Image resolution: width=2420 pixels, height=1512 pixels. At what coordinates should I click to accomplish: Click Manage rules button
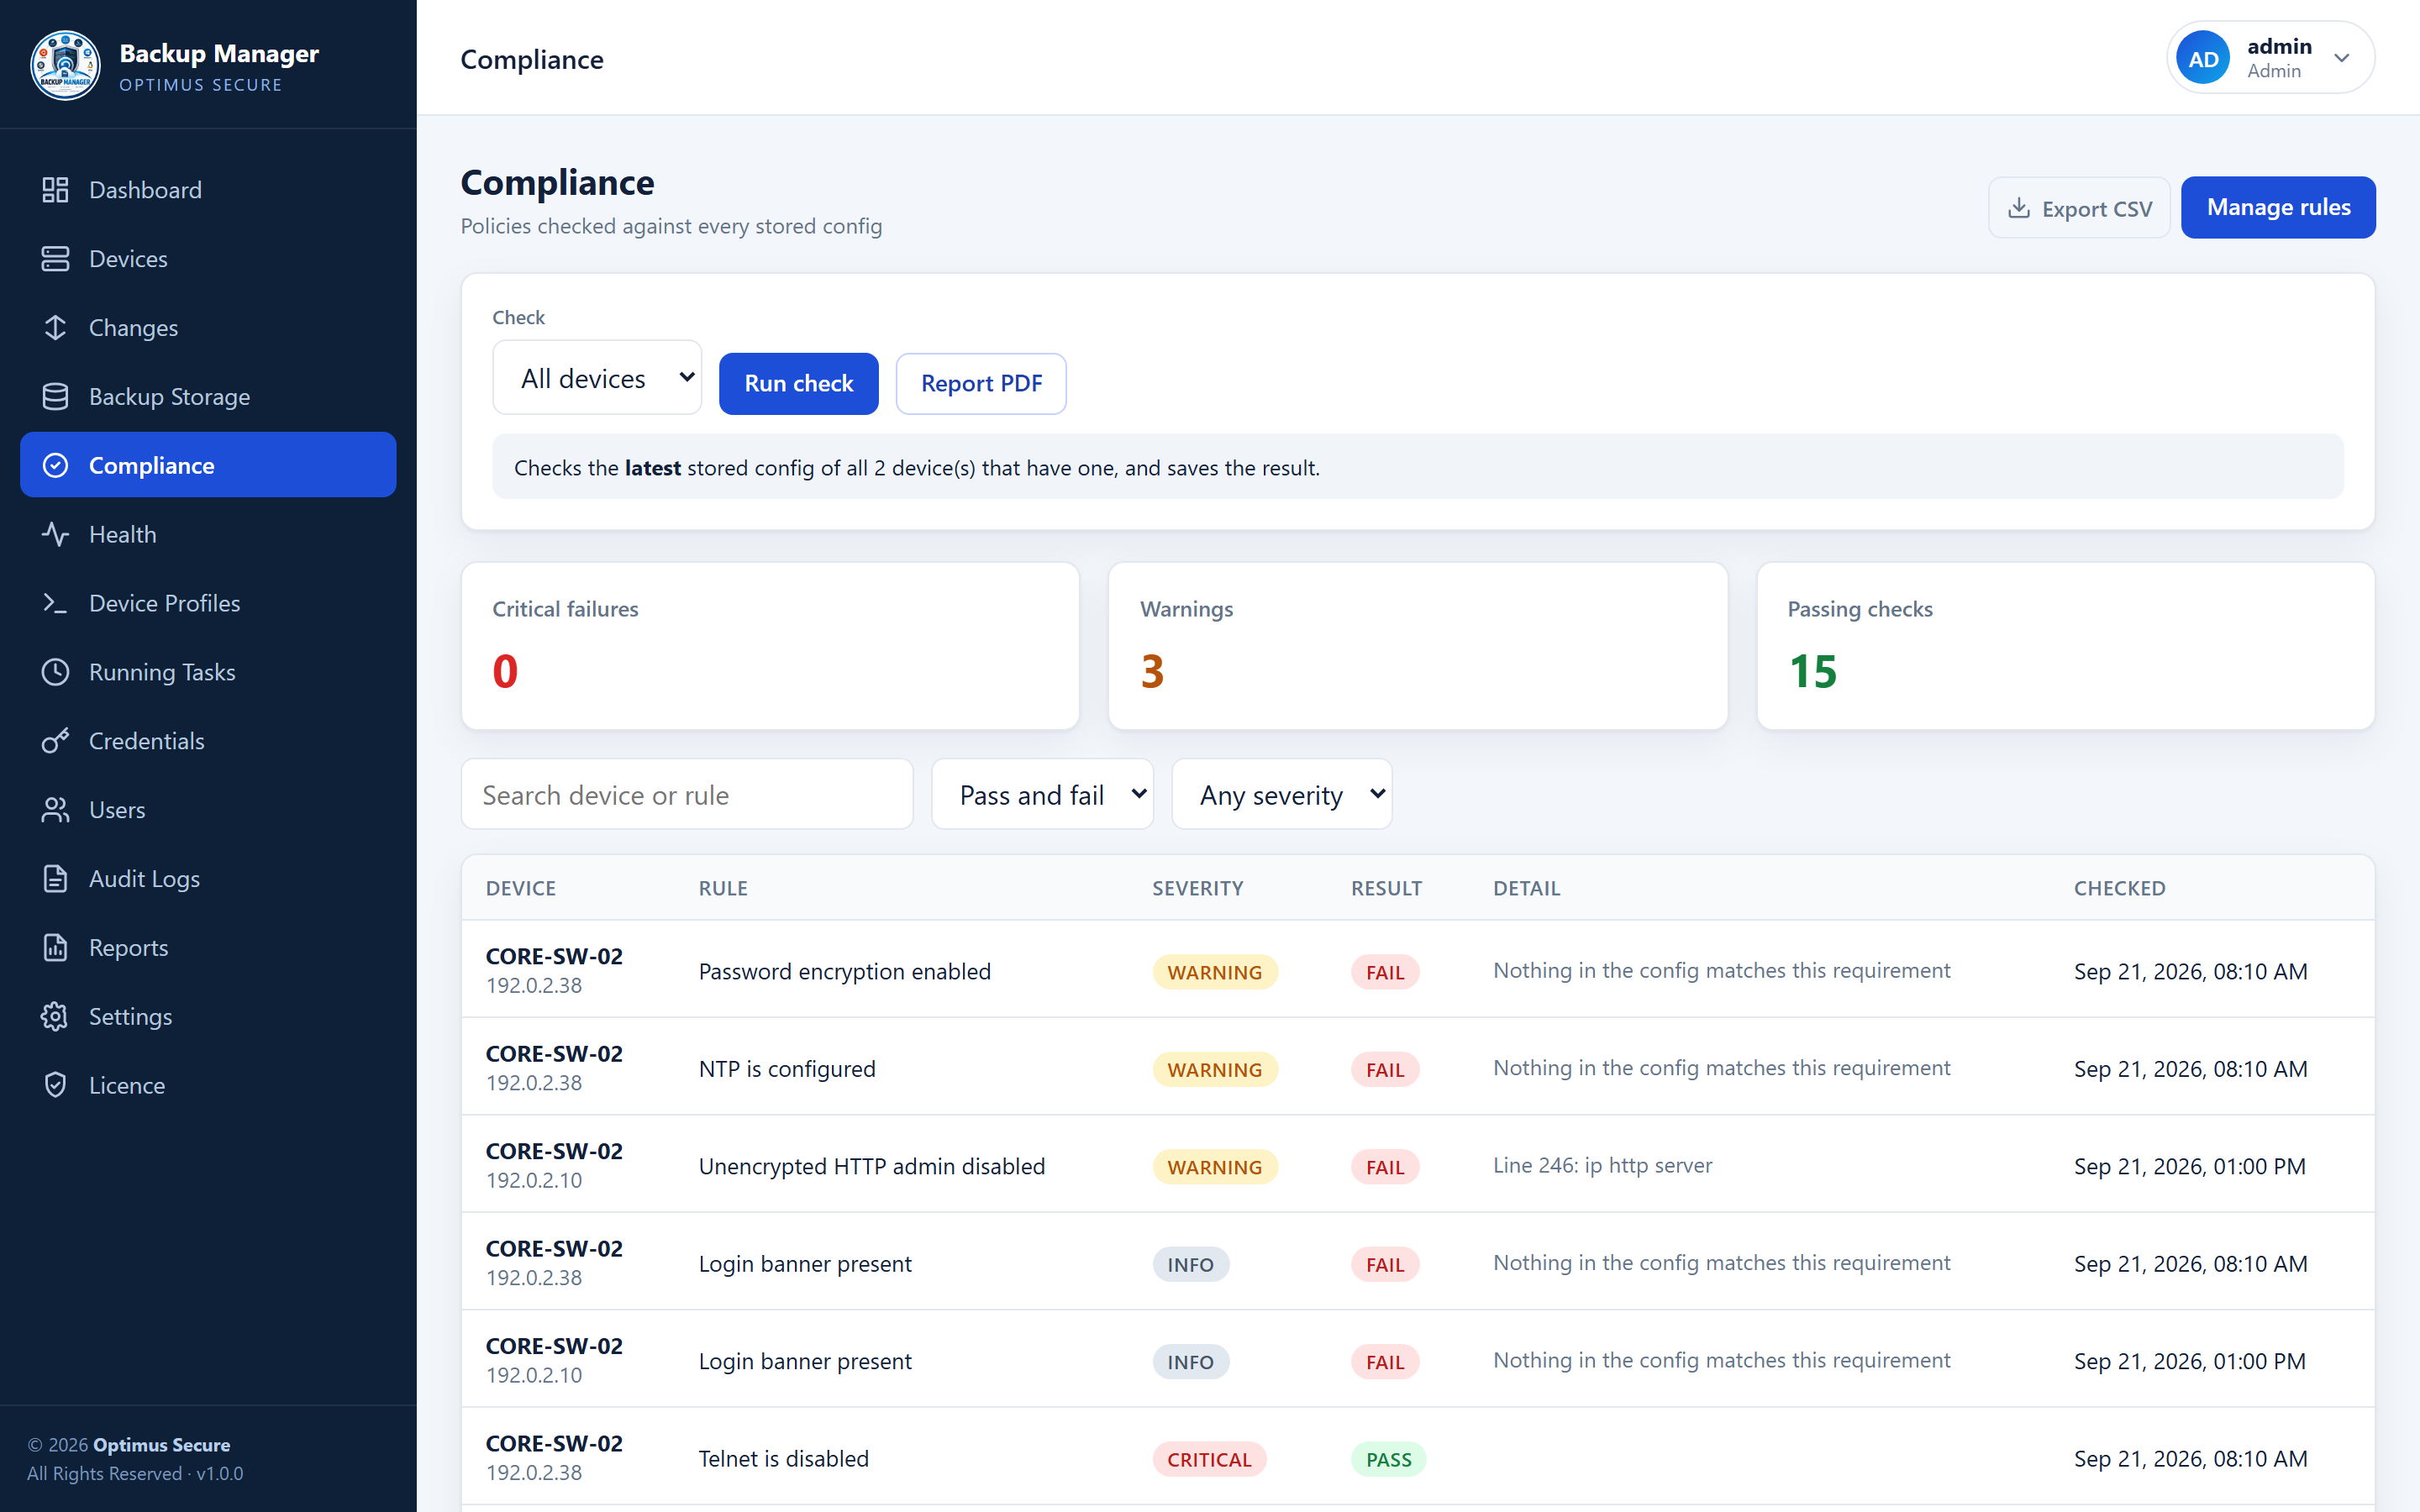click(x=2278, y=207)
